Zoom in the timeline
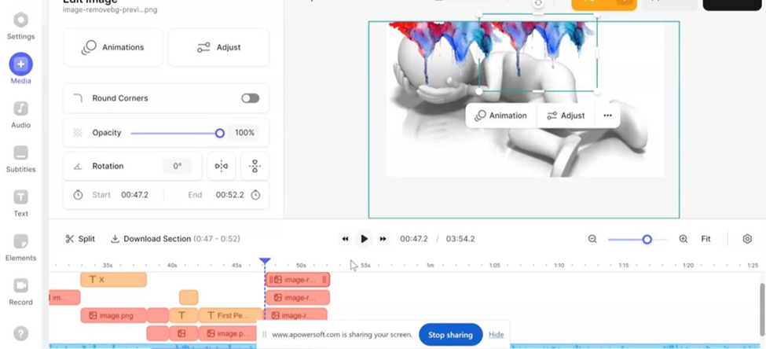The height and width of the screenshot is (349, 766). click(684, 239)
